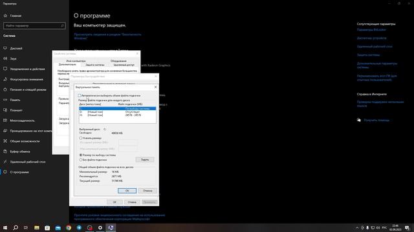Click the Память storage icon in sidebar
This screenshot has height=232, width=414.
pos(5,100)
